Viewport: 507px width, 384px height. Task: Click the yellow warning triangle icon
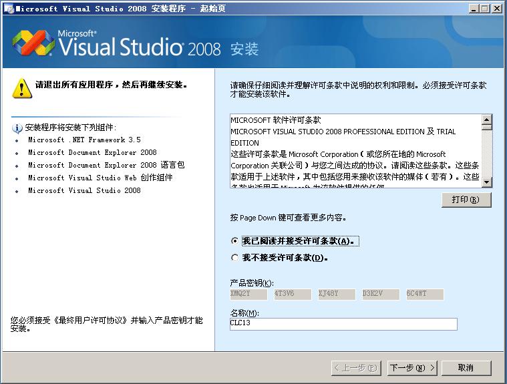21,88
